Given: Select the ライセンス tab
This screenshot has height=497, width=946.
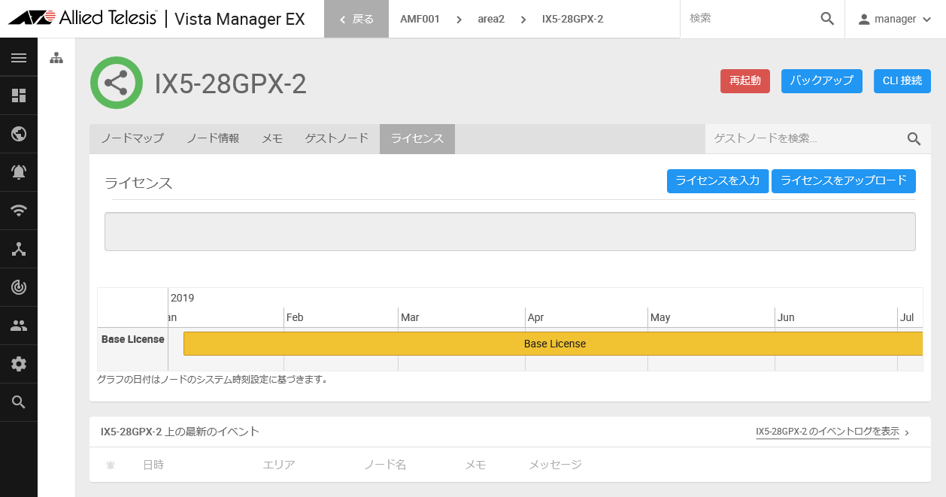Looking at the screenshot, I should pos(417,138).
